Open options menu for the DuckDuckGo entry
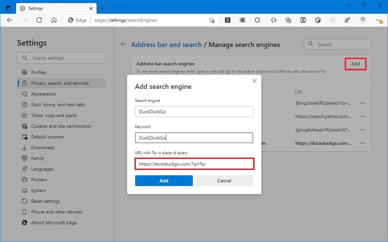 pos(363,143)
